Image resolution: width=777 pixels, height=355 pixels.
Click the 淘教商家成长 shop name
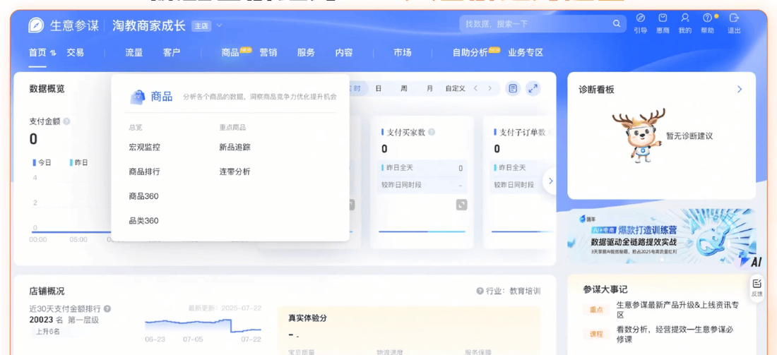coord(149,25)
